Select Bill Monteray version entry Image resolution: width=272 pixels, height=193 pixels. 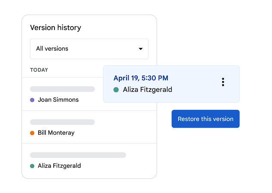[89, 127]
